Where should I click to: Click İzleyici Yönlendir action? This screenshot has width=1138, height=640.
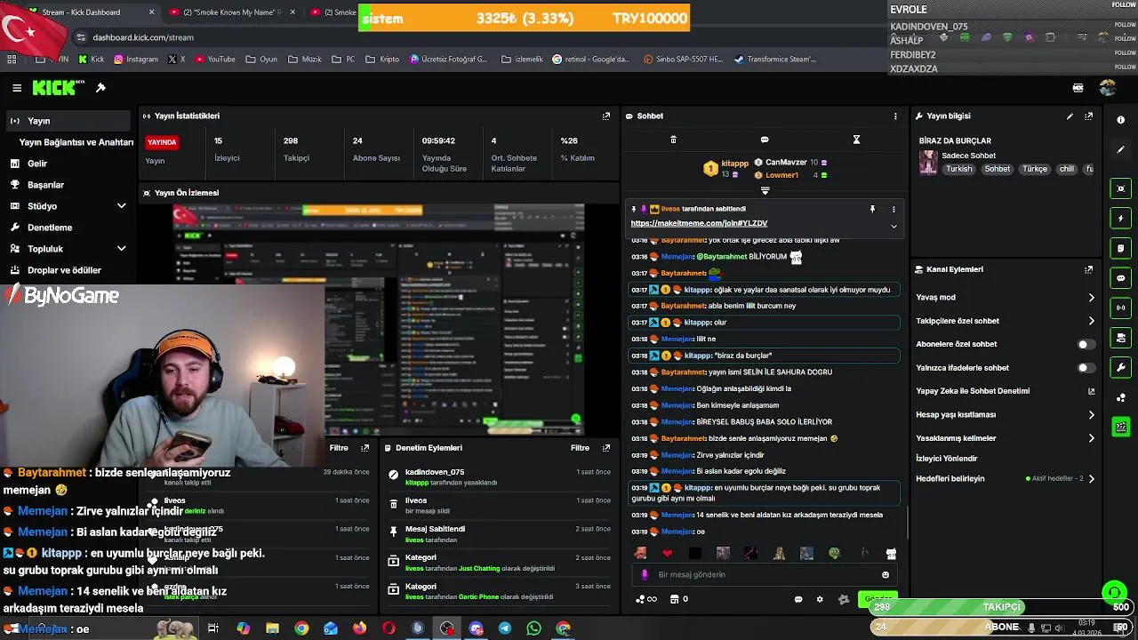[x=947, y=459]
